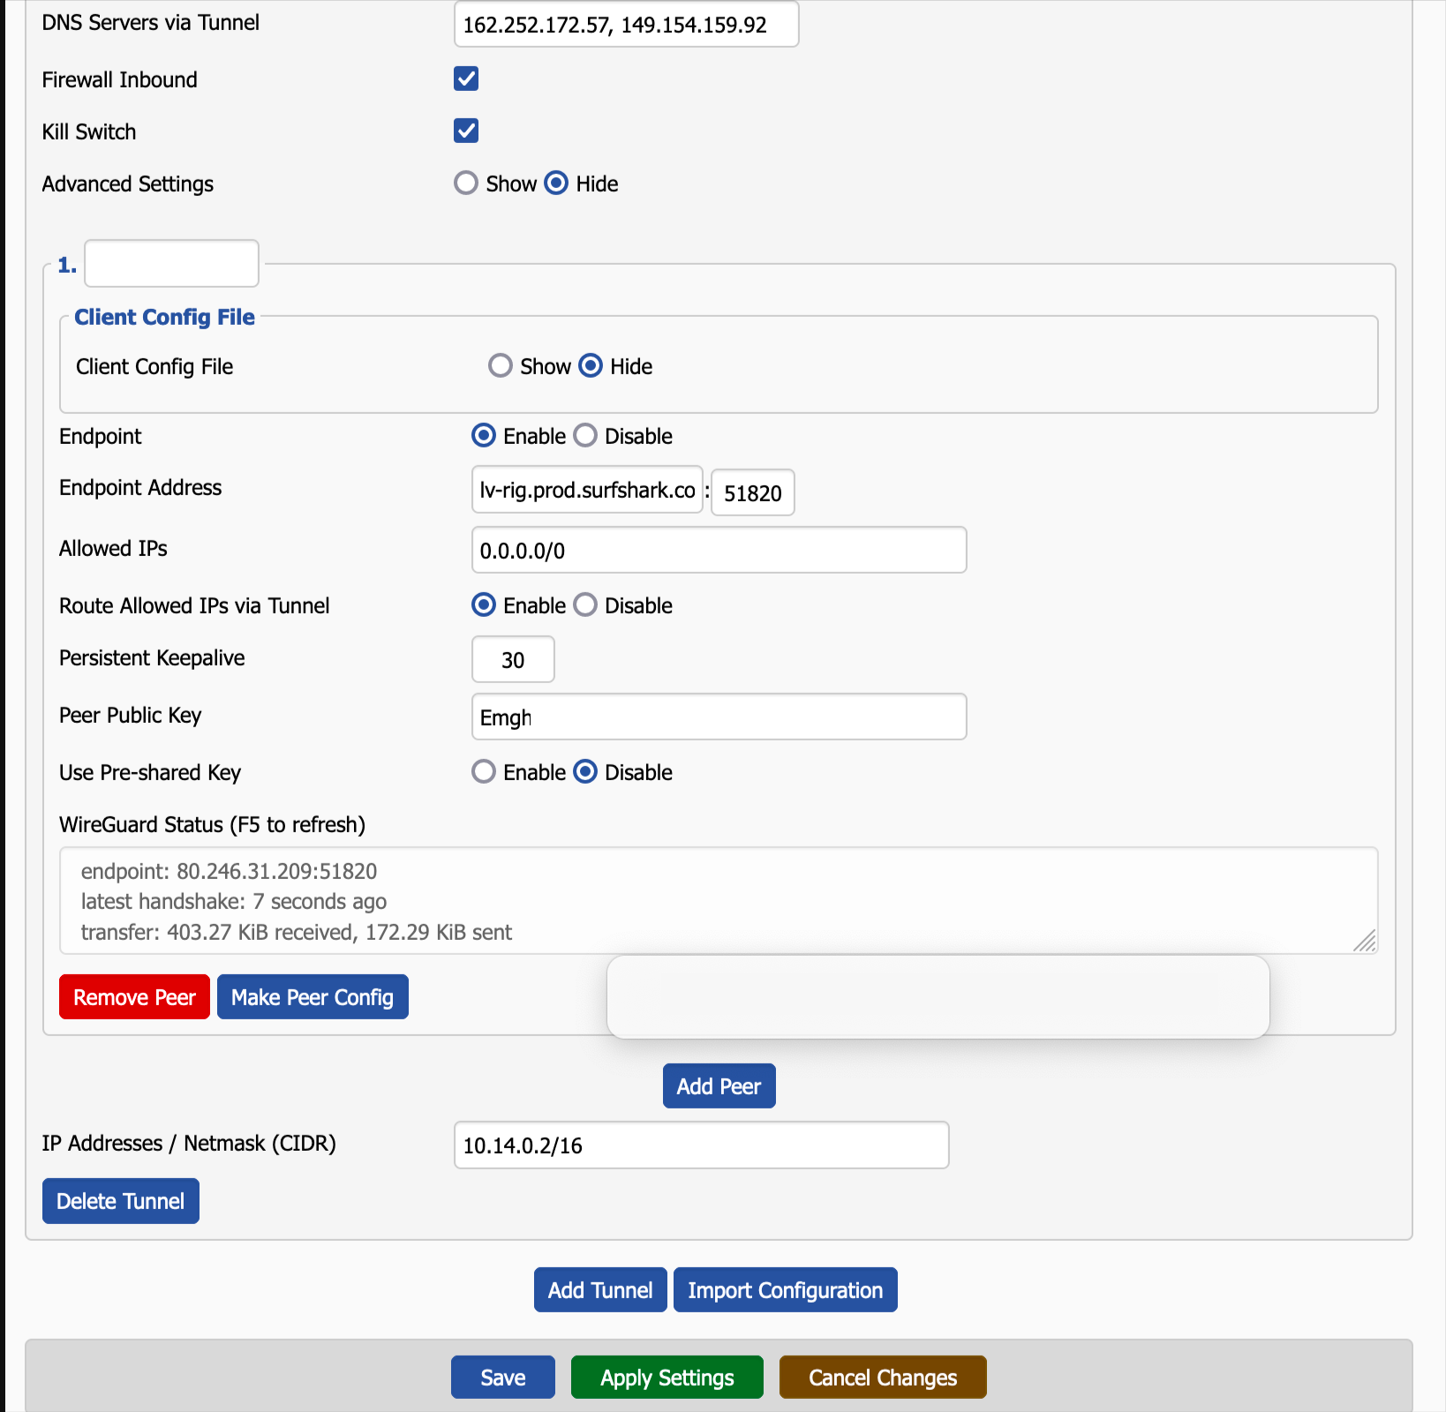Edit the Allowed IPs field

coord(719,551)
